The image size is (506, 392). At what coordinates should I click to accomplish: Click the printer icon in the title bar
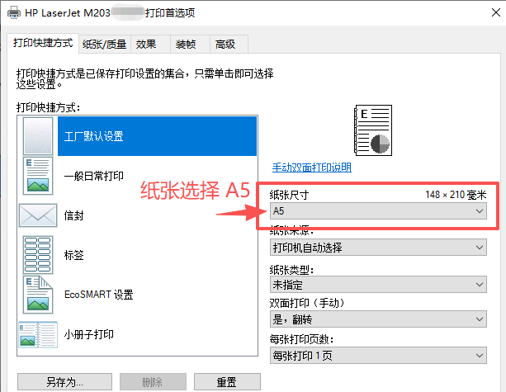(x=14, y=13)
